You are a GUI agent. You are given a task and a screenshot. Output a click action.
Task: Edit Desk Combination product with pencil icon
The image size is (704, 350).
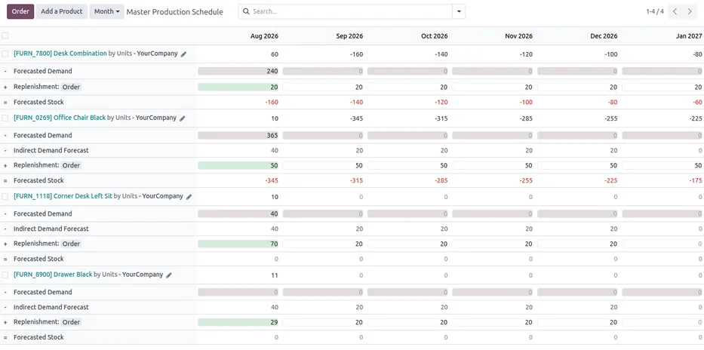pyautogui.click(x=183, y=54)
